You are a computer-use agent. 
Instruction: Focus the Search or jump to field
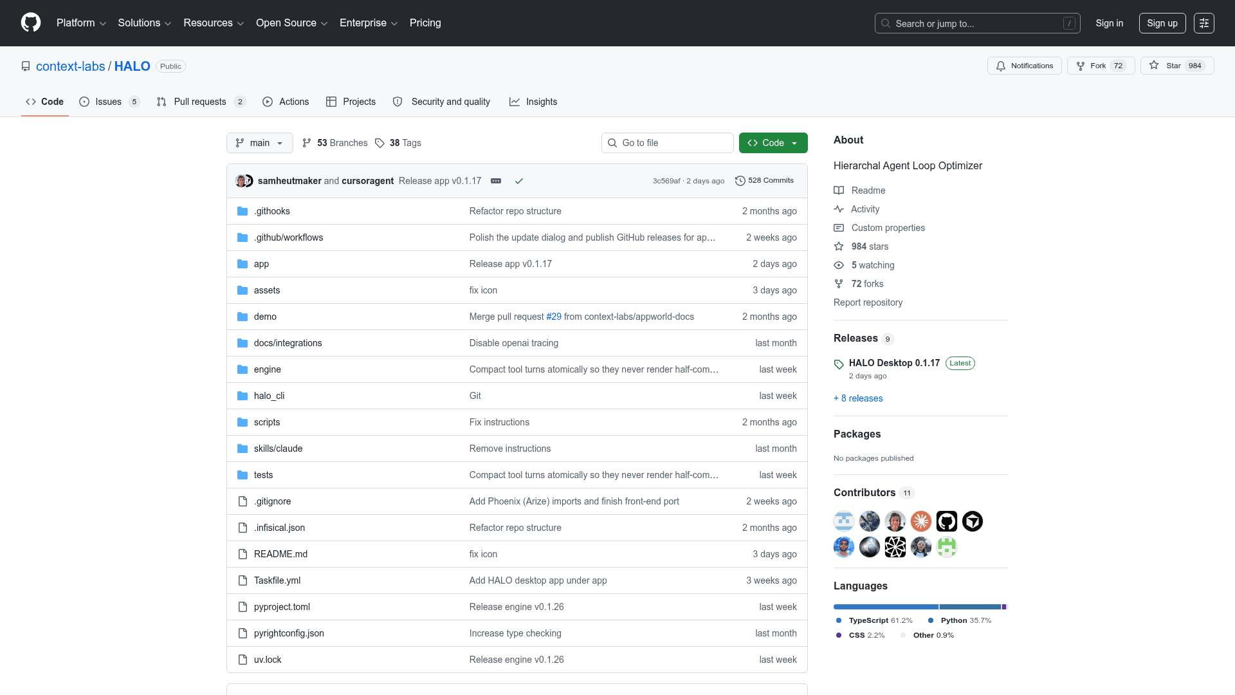(x=978, y=23)
